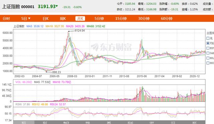
Task: Click the 2008-03 date axis label
Action: pyautogui.click(x=72, y=76)
